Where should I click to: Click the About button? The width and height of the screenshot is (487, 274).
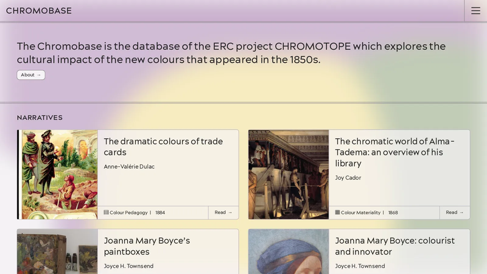[31, 75]
